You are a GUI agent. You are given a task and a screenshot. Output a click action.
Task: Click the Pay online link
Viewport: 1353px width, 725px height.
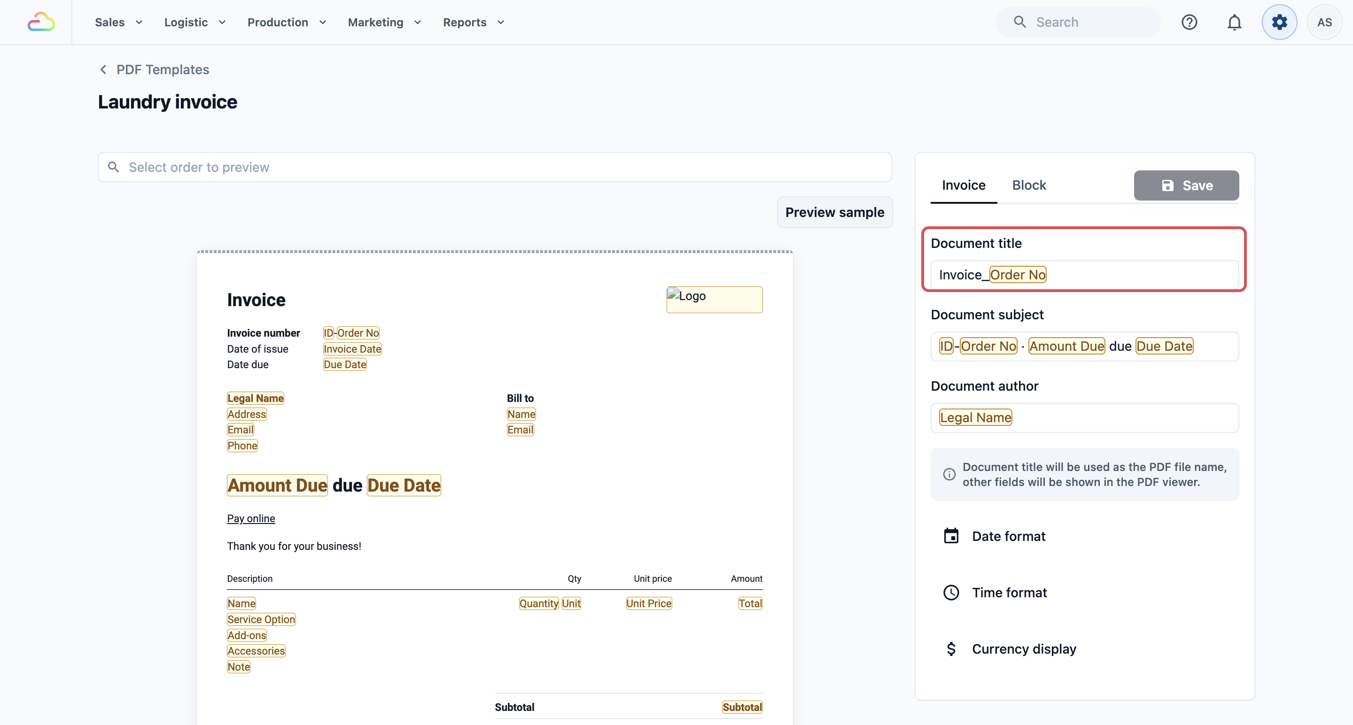pos(250,518)
